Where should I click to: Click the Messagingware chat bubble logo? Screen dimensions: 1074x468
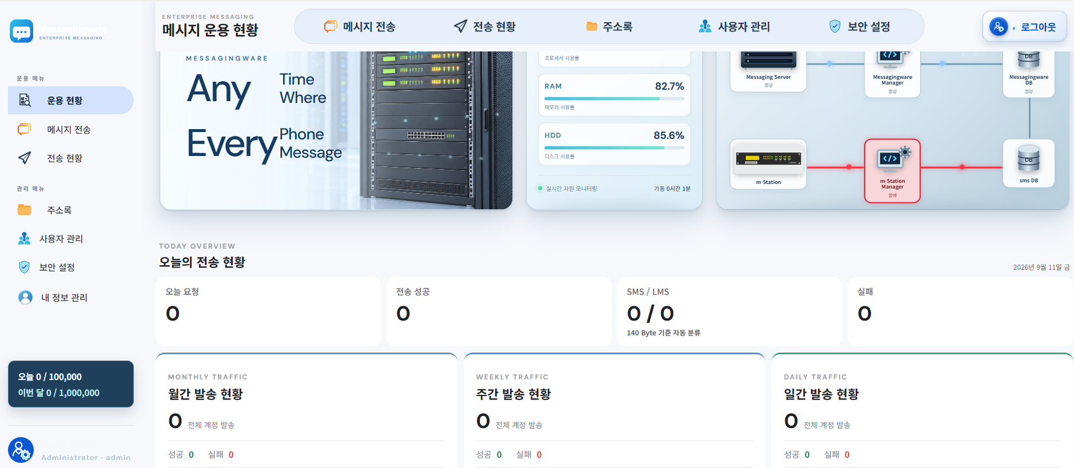click(x=22, y=31)
